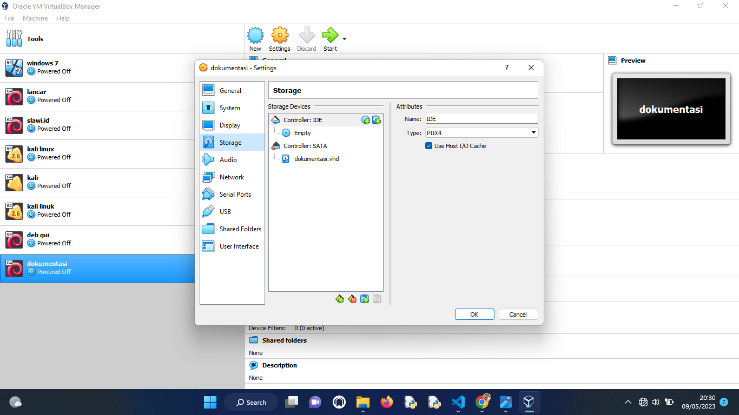Click the Description section header
The image size is (739, 415).
coord(280,365)
